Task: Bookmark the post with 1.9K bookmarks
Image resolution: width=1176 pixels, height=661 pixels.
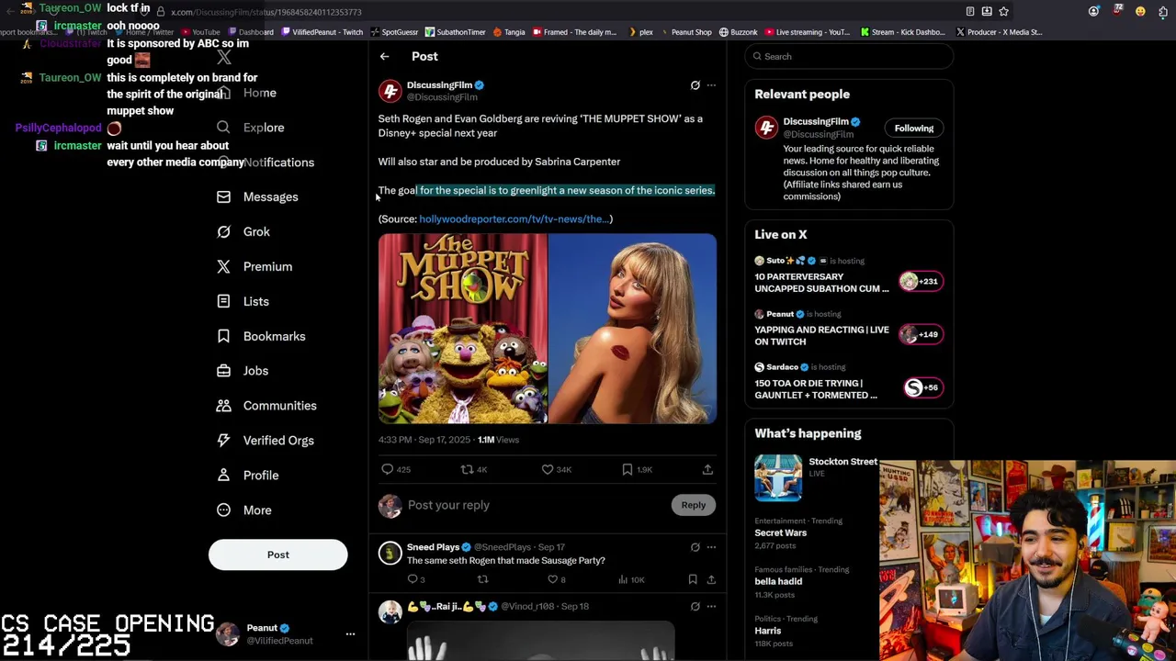Action: click(637, 470)
